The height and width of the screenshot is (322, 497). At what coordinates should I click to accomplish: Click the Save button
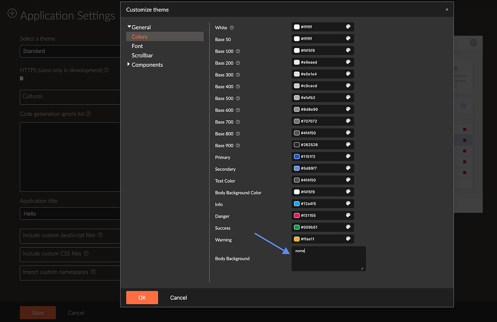pyautogui.click(x=37, y=312)
